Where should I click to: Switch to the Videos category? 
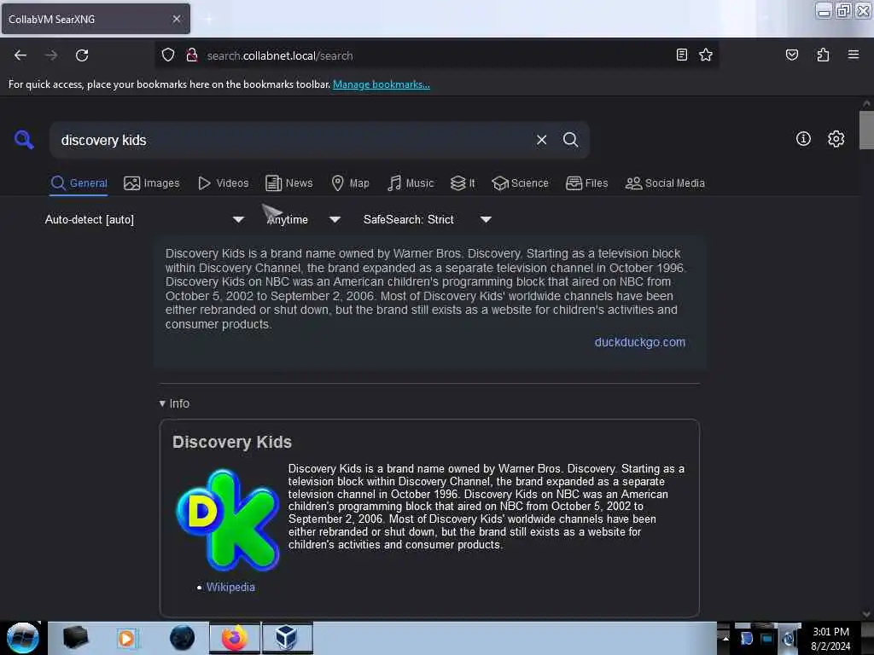coord(223,183)
